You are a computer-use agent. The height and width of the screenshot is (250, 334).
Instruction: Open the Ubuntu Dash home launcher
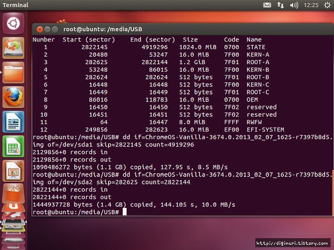tap(13, 23)
